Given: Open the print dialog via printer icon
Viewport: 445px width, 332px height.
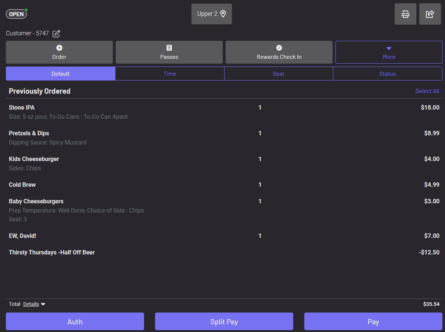Looking at the screenshot, I should pos(405,14).
